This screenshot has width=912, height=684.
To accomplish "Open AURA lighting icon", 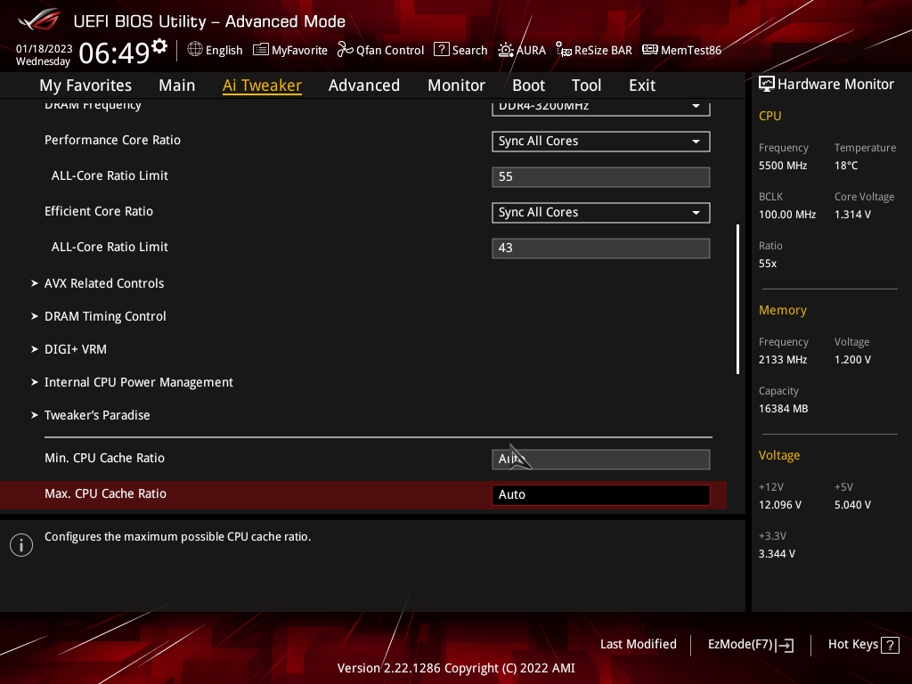I will [506, 50].
